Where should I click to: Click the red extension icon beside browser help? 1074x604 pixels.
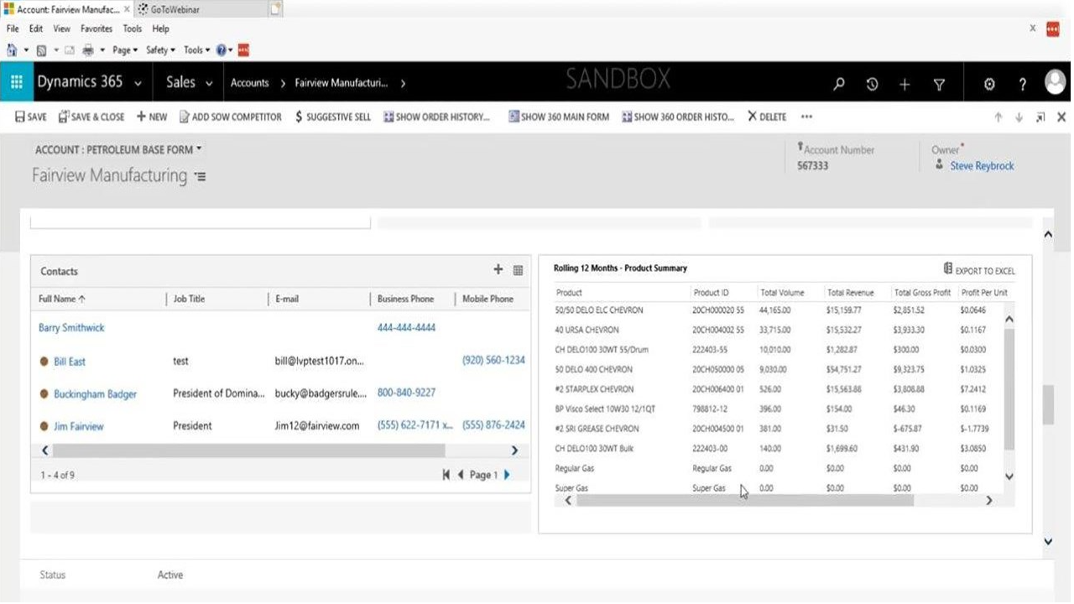pos(244,50)
